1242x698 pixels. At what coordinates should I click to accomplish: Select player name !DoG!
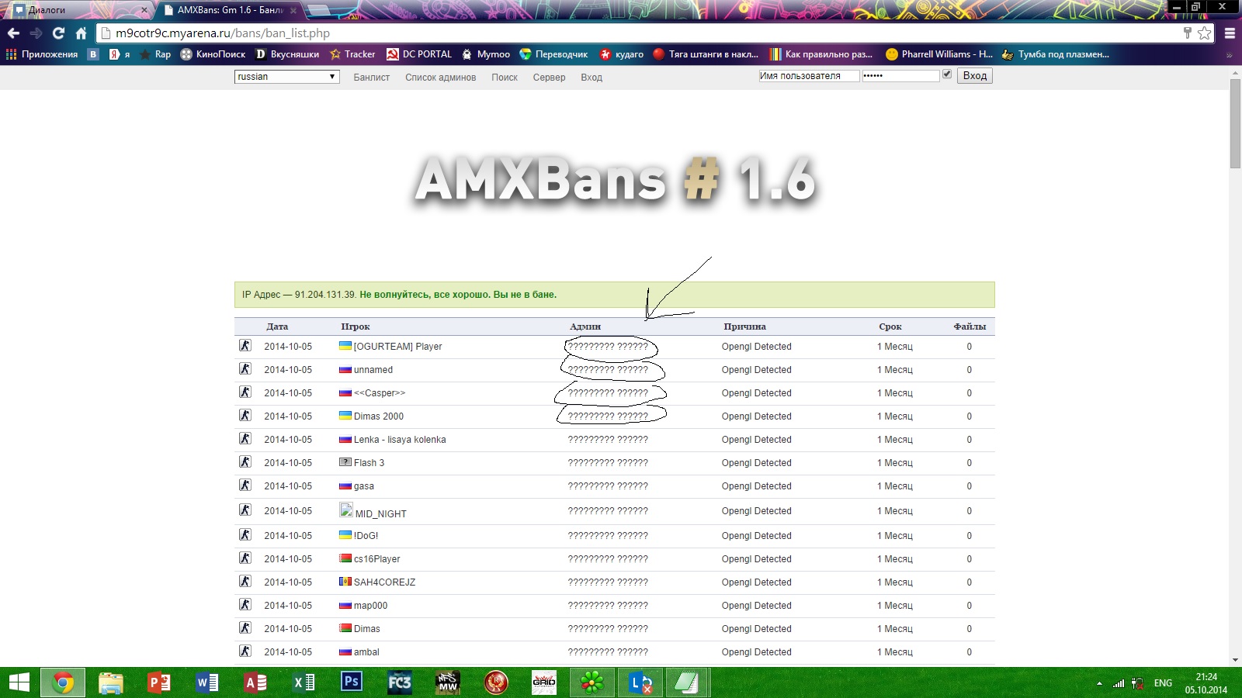point(366,536)
